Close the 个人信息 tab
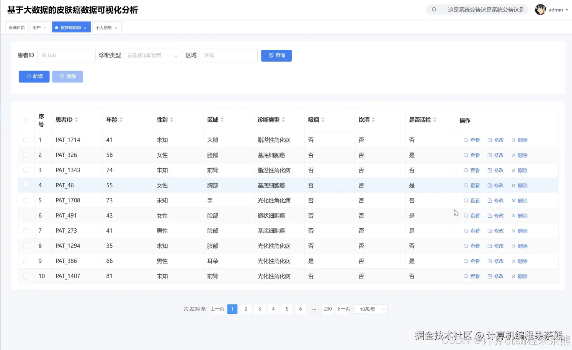 [x=116, y=28]
